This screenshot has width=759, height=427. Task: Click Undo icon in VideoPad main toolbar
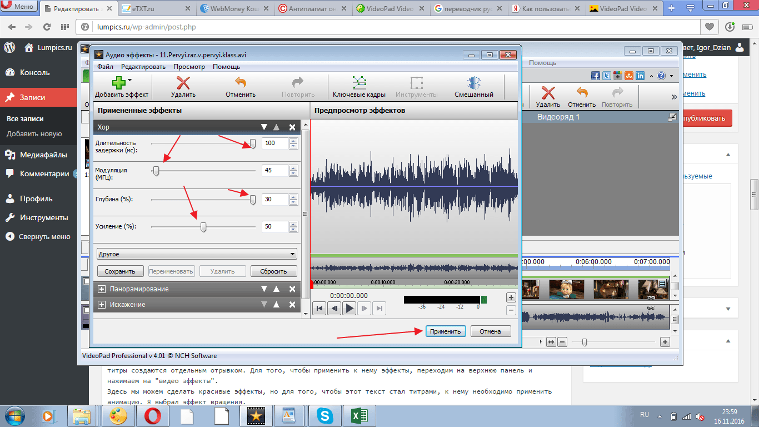click(582, 92)
